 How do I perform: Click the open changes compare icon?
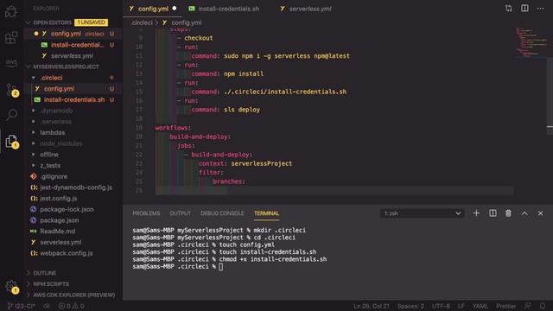coord(509,9)
